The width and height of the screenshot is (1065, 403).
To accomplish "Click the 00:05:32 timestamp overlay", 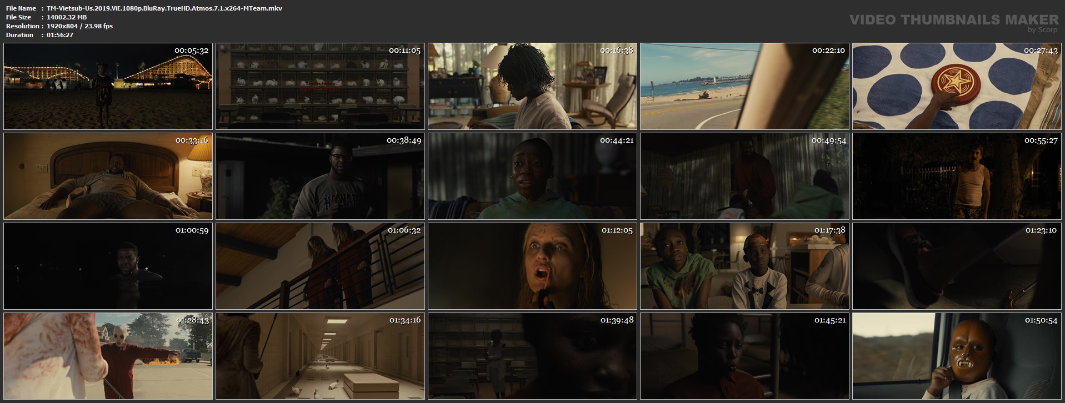I will [191, 51].
